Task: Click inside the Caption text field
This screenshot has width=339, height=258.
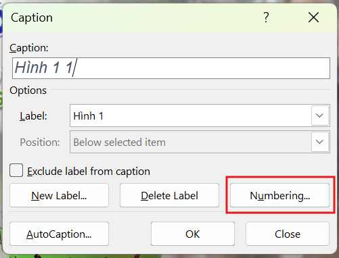Action: [171, 68]
